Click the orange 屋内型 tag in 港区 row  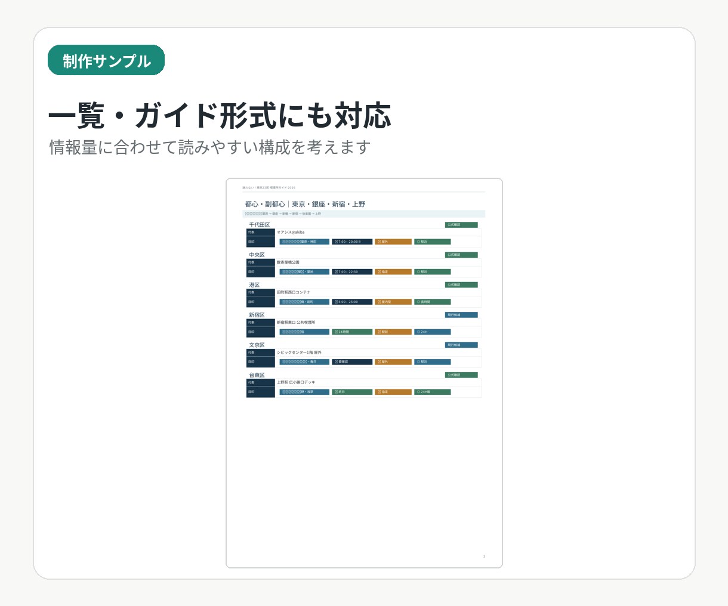tap(393, 302)
